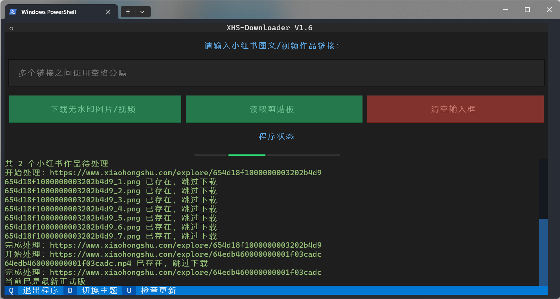
Task: Click the log line 共 2 个小红书作品待处理
Action: tap(57, 163)
